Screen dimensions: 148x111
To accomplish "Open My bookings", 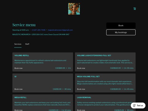I will coord(121,32).
